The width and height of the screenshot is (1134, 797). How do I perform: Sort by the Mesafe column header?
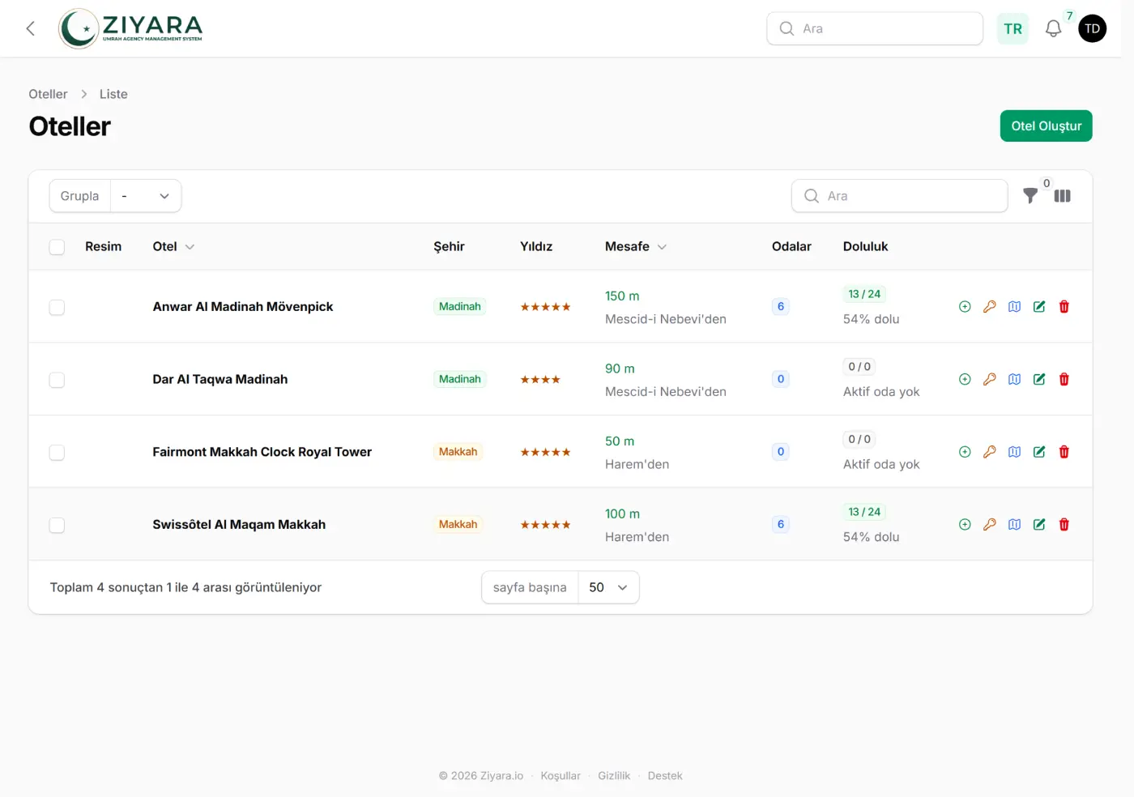click(x=636, y=247)
